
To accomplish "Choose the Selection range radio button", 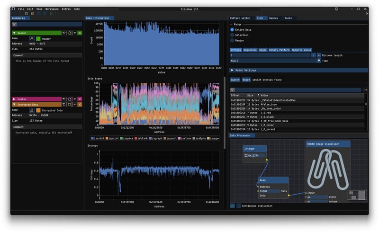I will click(232, 35).
